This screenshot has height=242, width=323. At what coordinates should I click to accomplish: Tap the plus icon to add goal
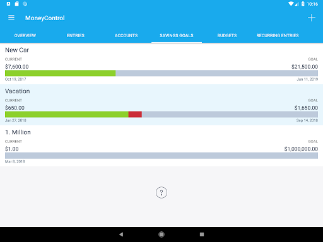coord(312,18)
